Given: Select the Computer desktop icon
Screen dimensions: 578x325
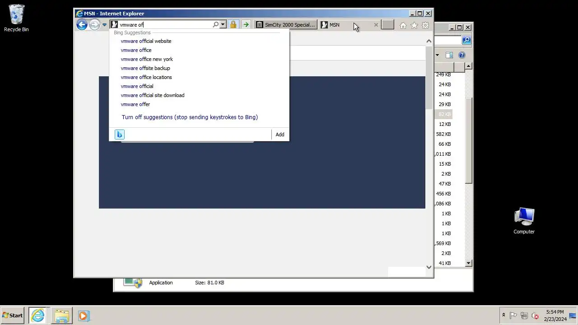Looking at the screenshot, I should (524, 221).
